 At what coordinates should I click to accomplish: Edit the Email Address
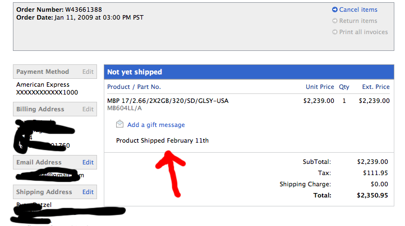point(88,162)
